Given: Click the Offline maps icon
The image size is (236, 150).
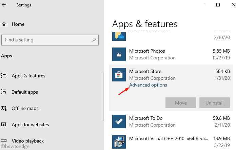Looking at the screenshot, I should [4, 108].
